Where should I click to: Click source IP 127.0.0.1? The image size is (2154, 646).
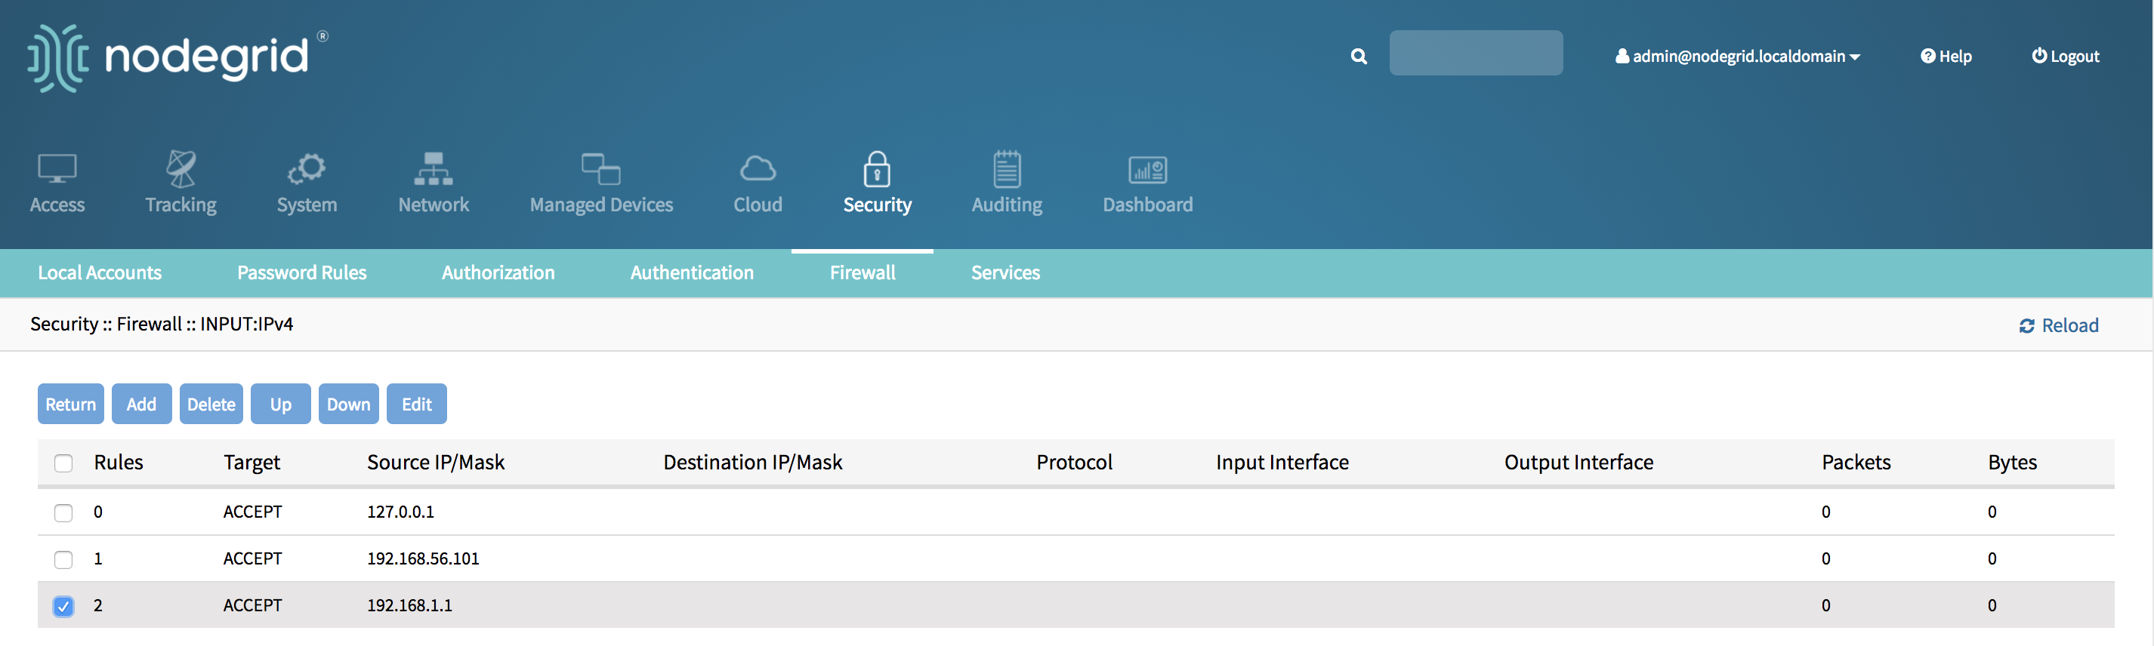point(400,512)
